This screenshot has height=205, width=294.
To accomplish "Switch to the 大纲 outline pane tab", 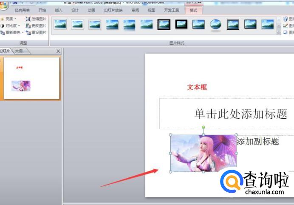I will [x=19, y=51].
